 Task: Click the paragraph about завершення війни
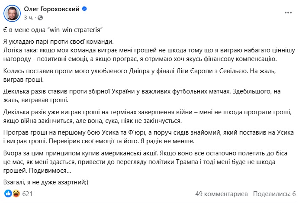click(x=148, y=116)
